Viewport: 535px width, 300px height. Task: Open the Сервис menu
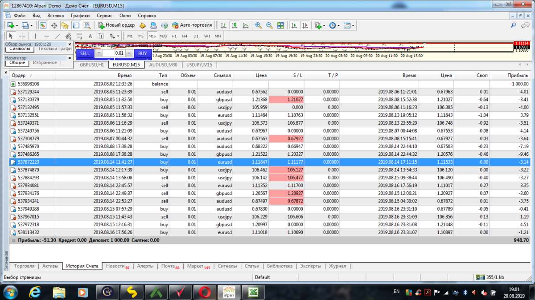104,16
